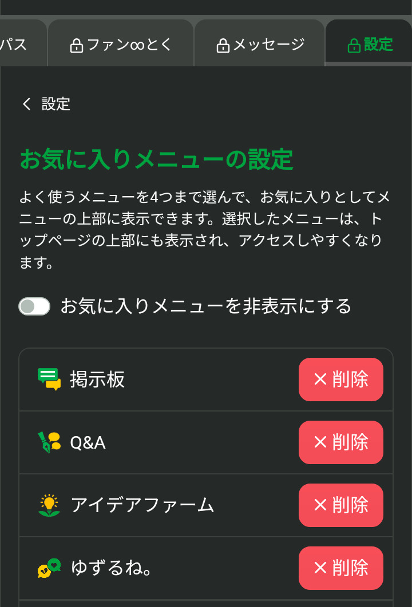Click the アイデアファーム lightbulb icon

(x=49, y=505)
